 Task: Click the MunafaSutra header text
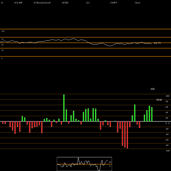tap(42, 3)
